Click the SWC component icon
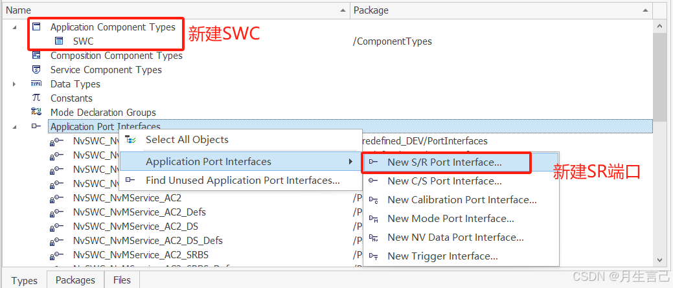Screen dimensions: 673x288 [x=59, y=41]
